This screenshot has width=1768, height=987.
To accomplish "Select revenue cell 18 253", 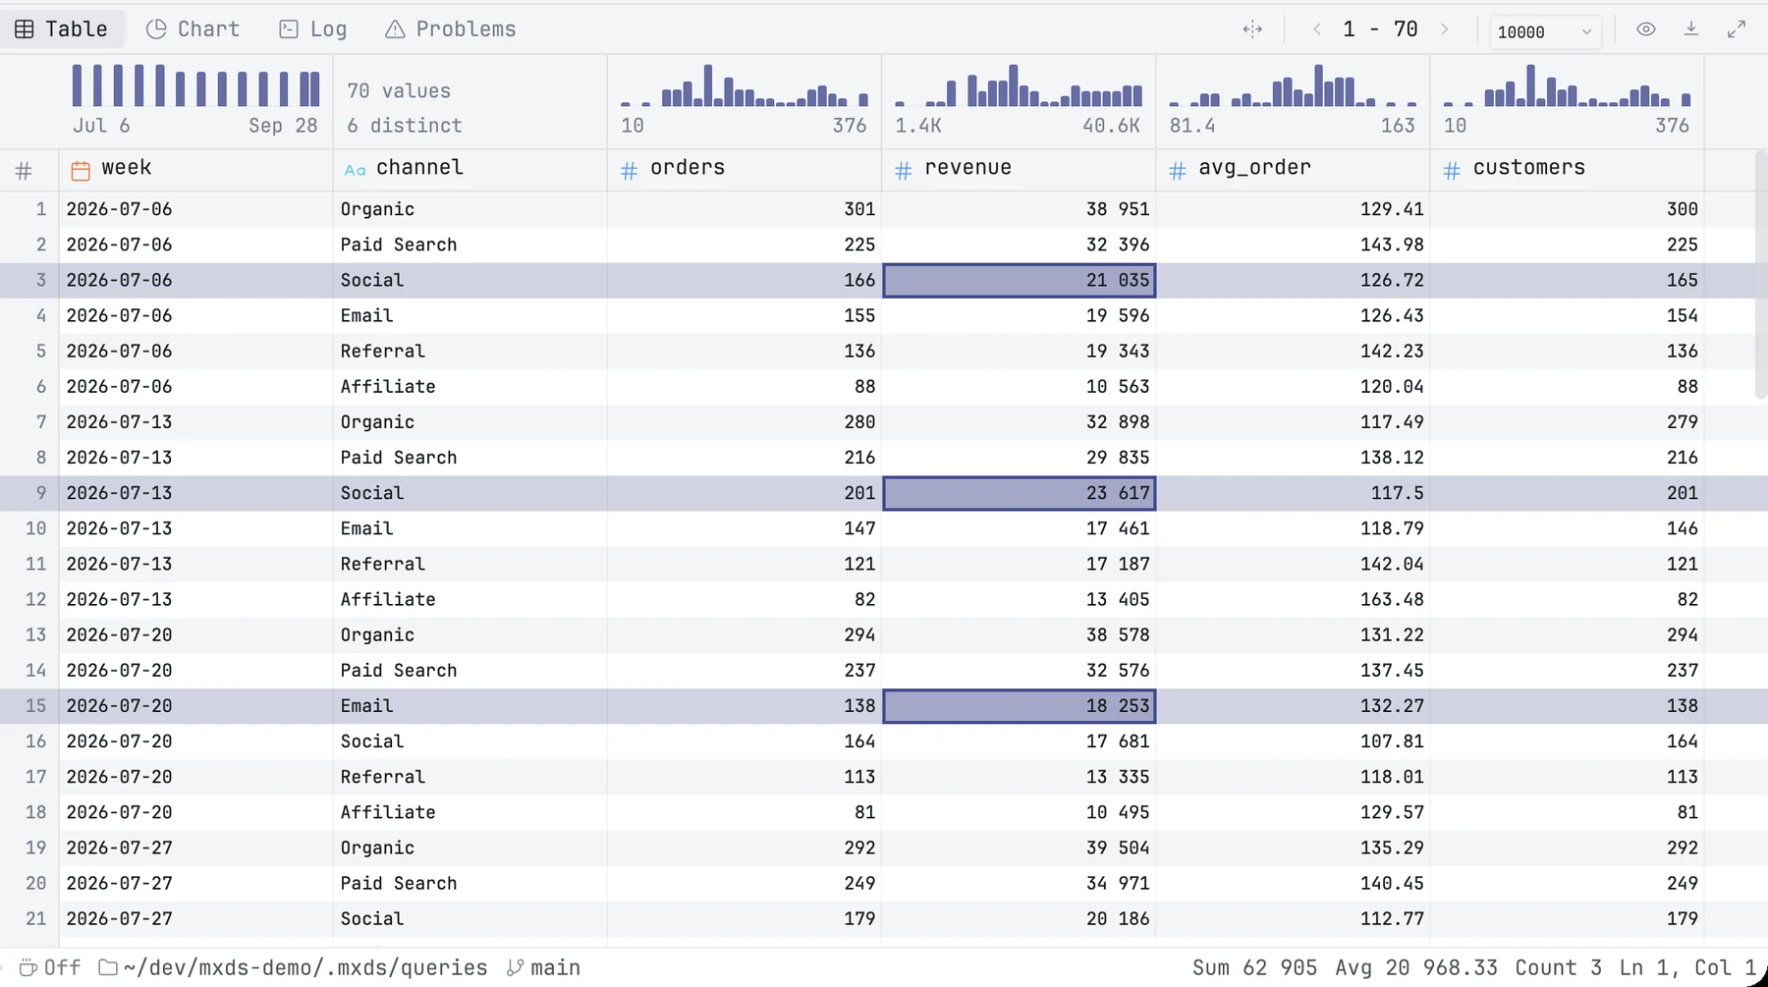I will point(1020,706).
